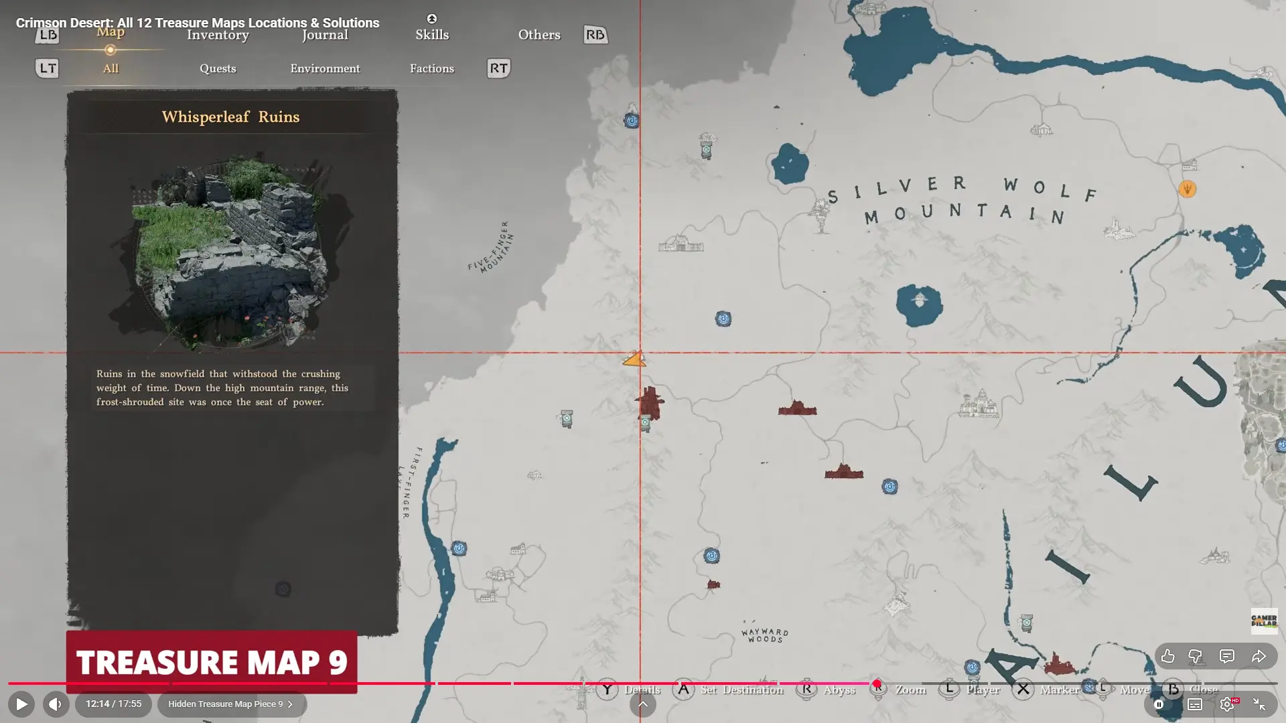Viewport: 1286px width, 723px height.
Task: Switch to the Inventory tab
Action: click(x=218, y=35)
